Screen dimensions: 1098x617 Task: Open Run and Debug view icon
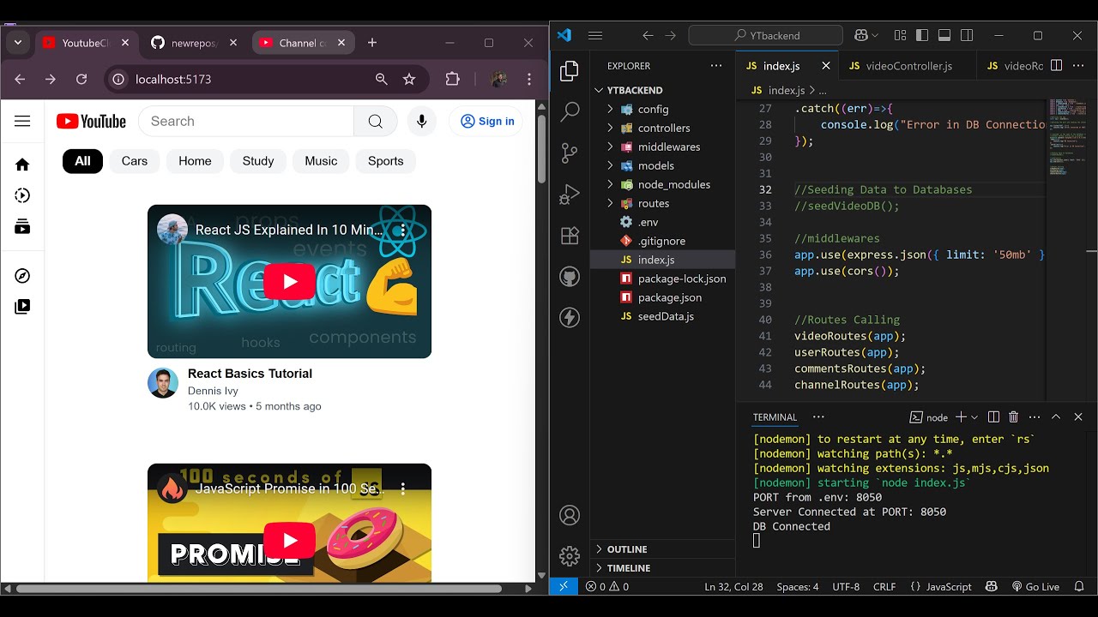coord(570,195)
